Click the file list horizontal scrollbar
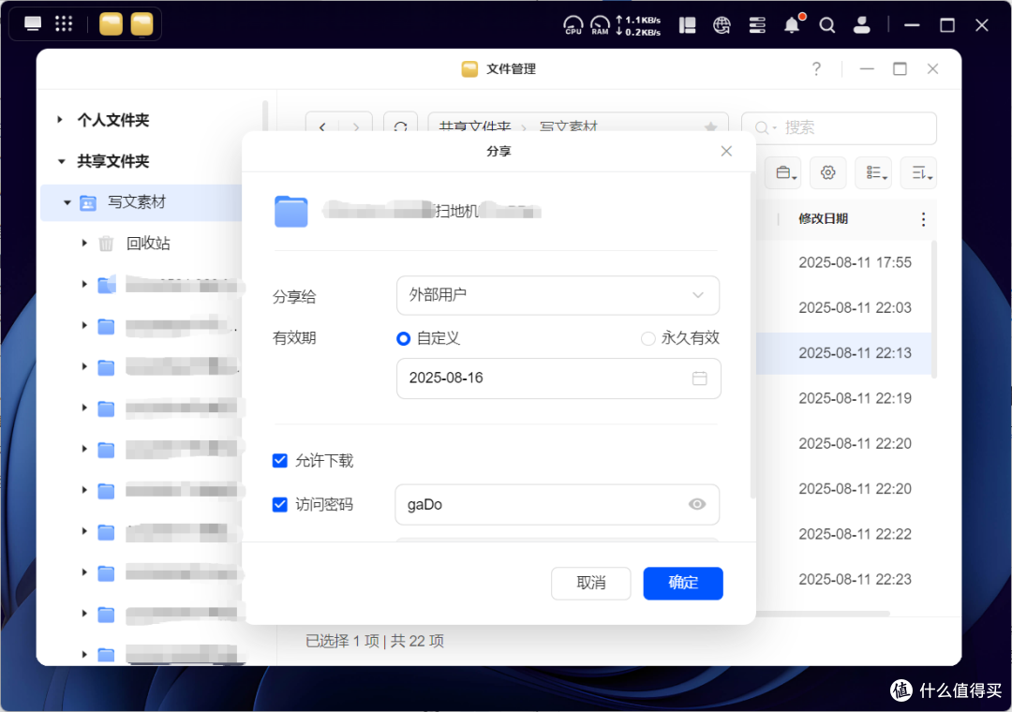This screenshot has height=712, width=1012. click(823, 613)
